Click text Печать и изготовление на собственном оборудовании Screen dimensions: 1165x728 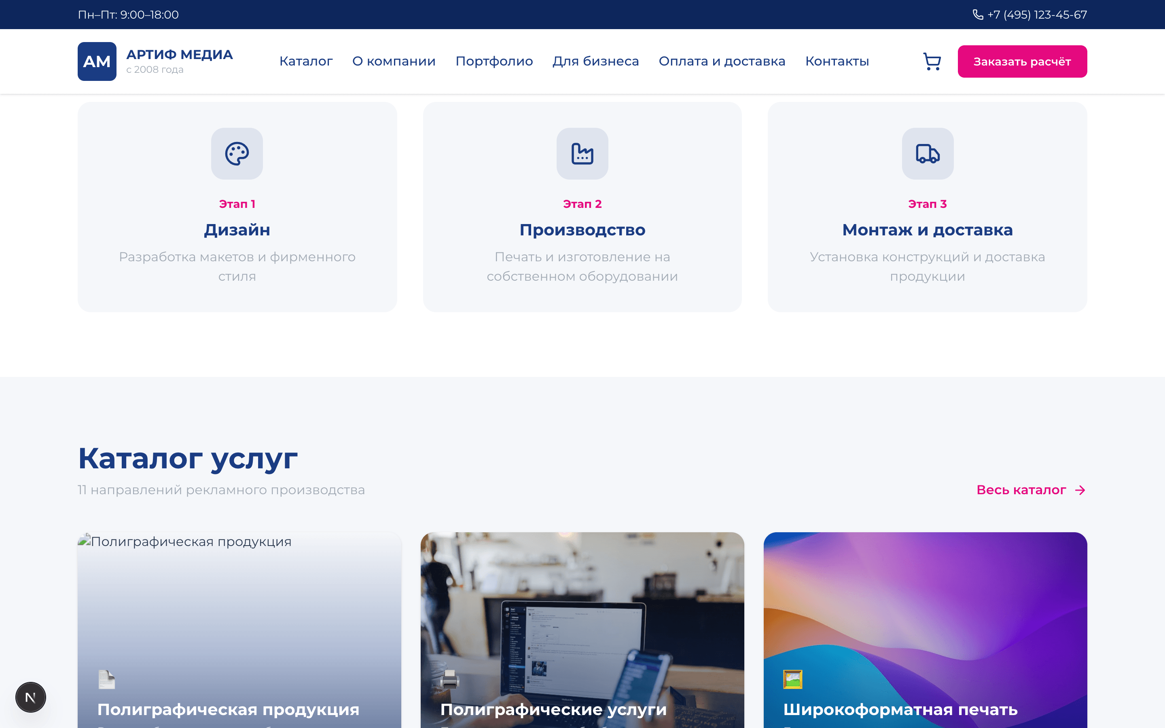click(582, 267)
